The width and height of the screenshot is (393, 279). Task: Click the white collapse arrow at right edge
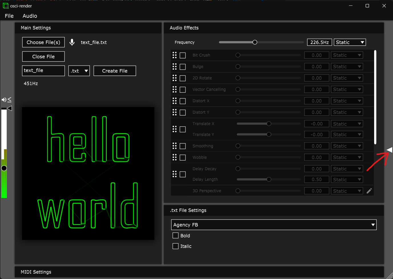[390, 150]
